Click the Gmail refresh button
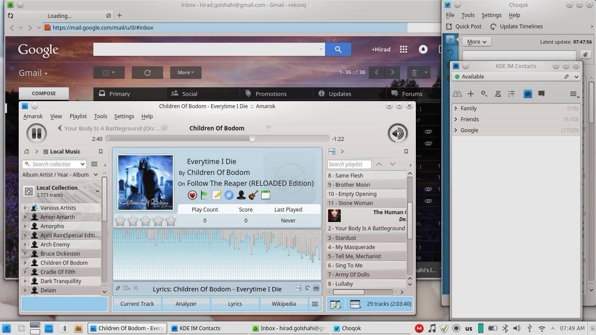This screenshot has width=596, height=335. point(147,72)
